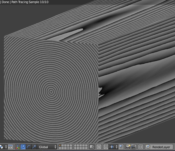Screen dimensions: 175x151
Task: Select the translate manipulator arrow
Action: click(23, 147)
